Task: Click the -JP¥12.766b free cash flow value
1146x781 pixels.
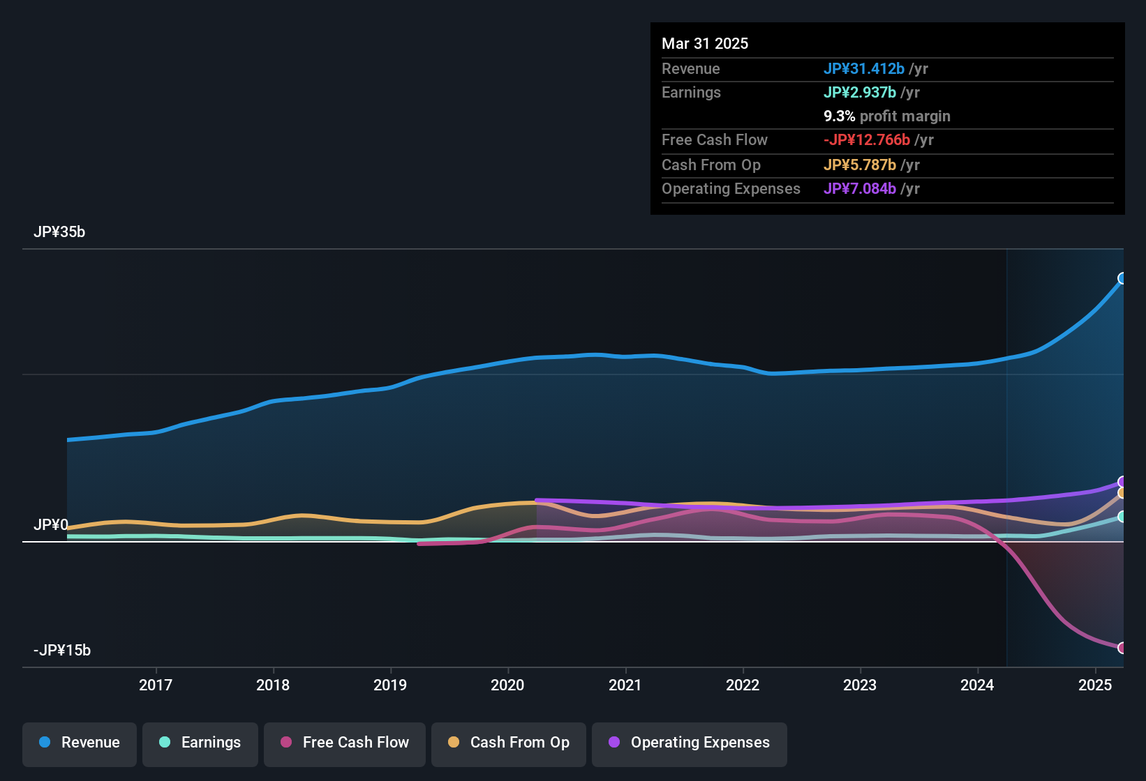Action: point(867,140)
